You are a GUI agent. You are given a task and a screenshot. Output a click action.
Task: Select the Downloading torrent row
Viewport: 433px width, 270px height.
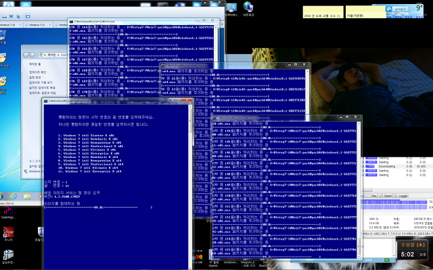pos(398,167)
